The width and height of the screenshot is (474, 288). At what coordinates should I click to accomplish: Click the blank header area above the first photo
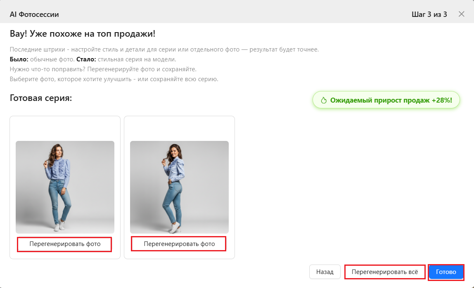[x=65, y=128]
